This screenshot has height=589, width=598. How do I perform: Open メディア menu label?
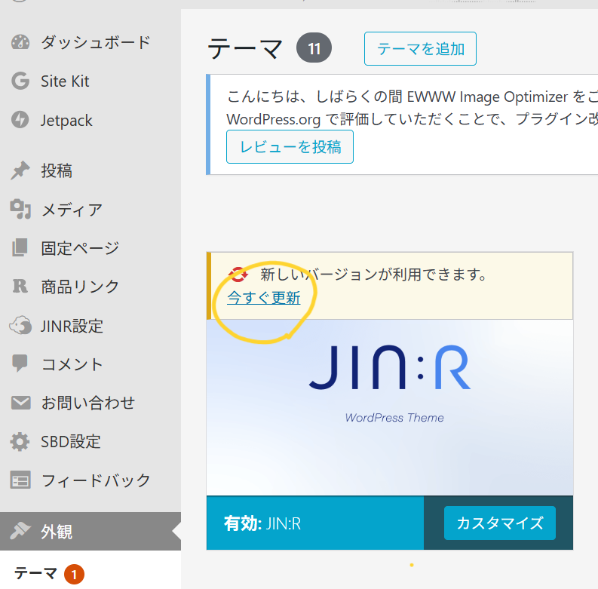(x=72, y=210)
